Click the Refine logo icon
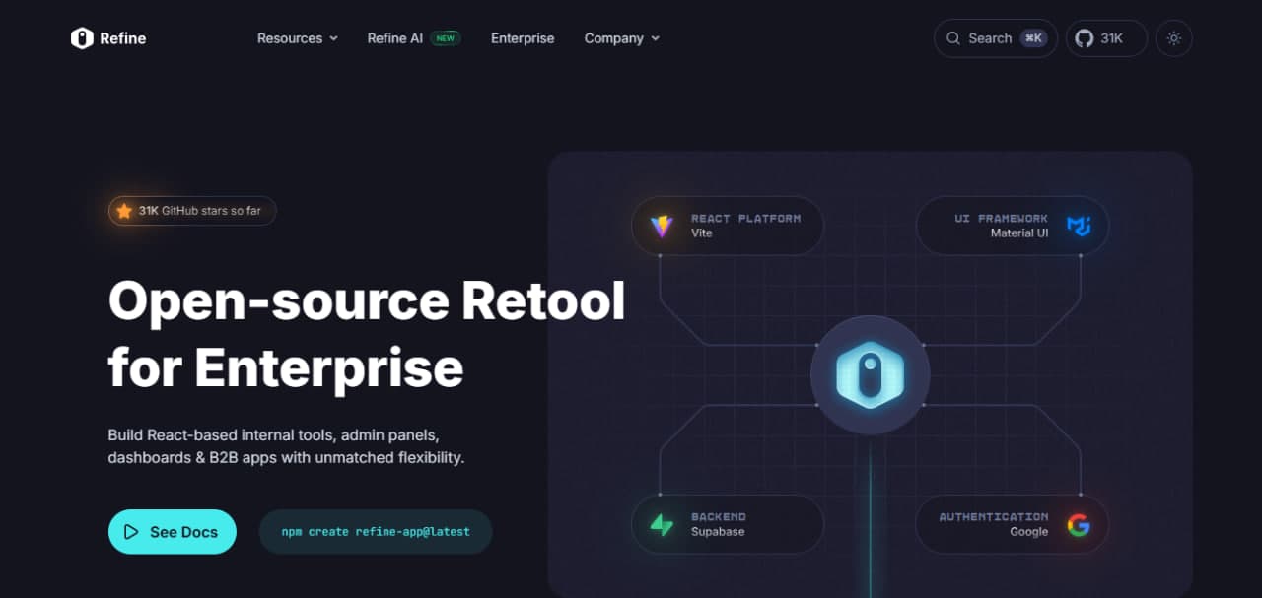 pos(82,38)
